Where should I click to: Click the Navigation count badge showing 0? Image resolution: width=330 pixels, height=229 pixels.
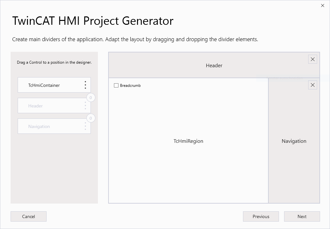click(91, 118)
